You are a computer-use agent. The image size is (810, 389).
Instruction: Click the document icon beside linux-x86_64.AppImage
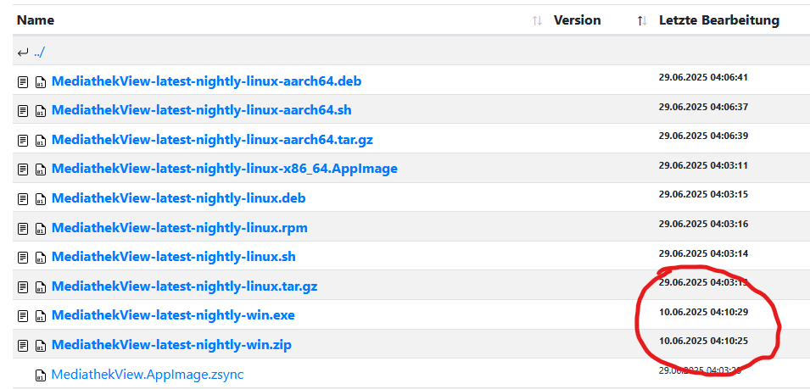point(23,169)
